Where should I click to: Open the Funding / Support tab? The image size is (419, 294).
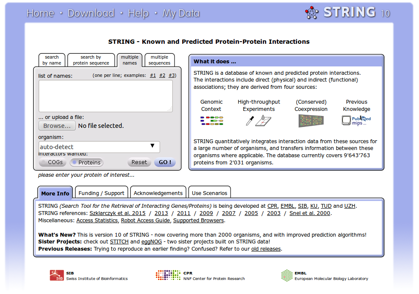101,193
